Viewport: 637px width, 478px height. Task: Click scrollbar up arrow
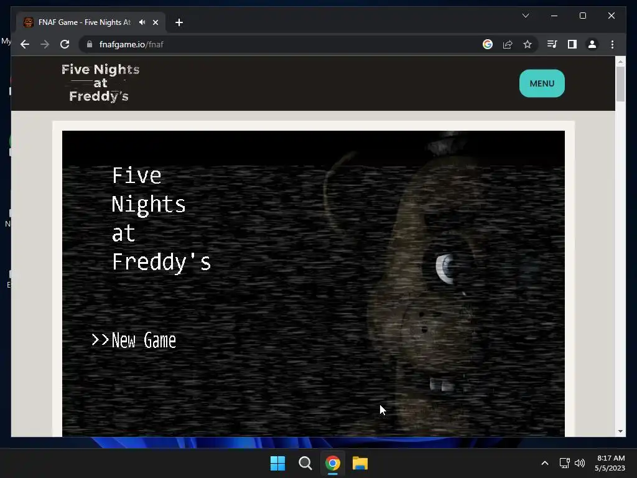point(620,62)
